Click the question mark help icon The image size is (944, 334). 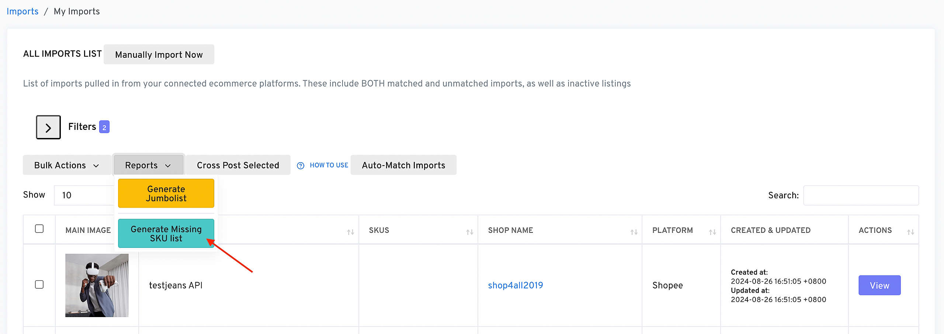point(301,166)
